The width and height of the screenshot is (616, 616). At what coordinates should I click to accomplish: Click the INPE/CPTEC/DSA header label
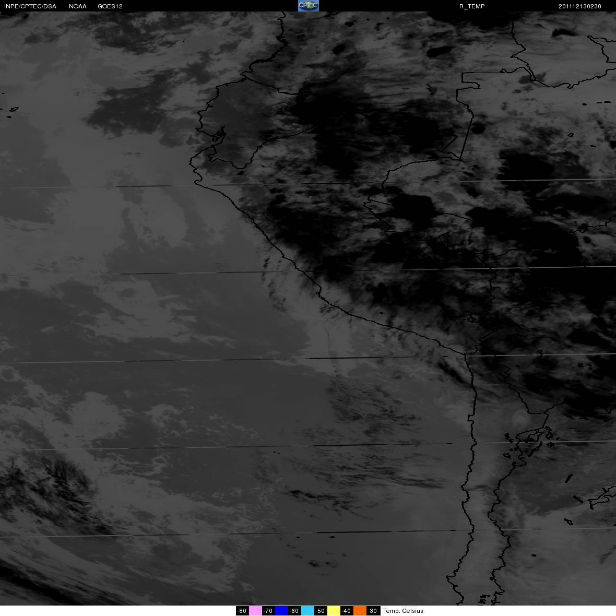click(30, 6)
